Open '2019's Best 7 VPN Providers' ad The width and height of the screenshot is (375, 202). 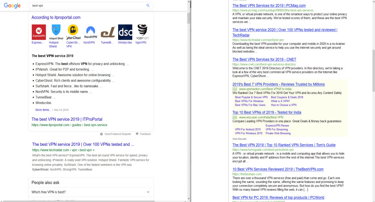pos(279,84)
